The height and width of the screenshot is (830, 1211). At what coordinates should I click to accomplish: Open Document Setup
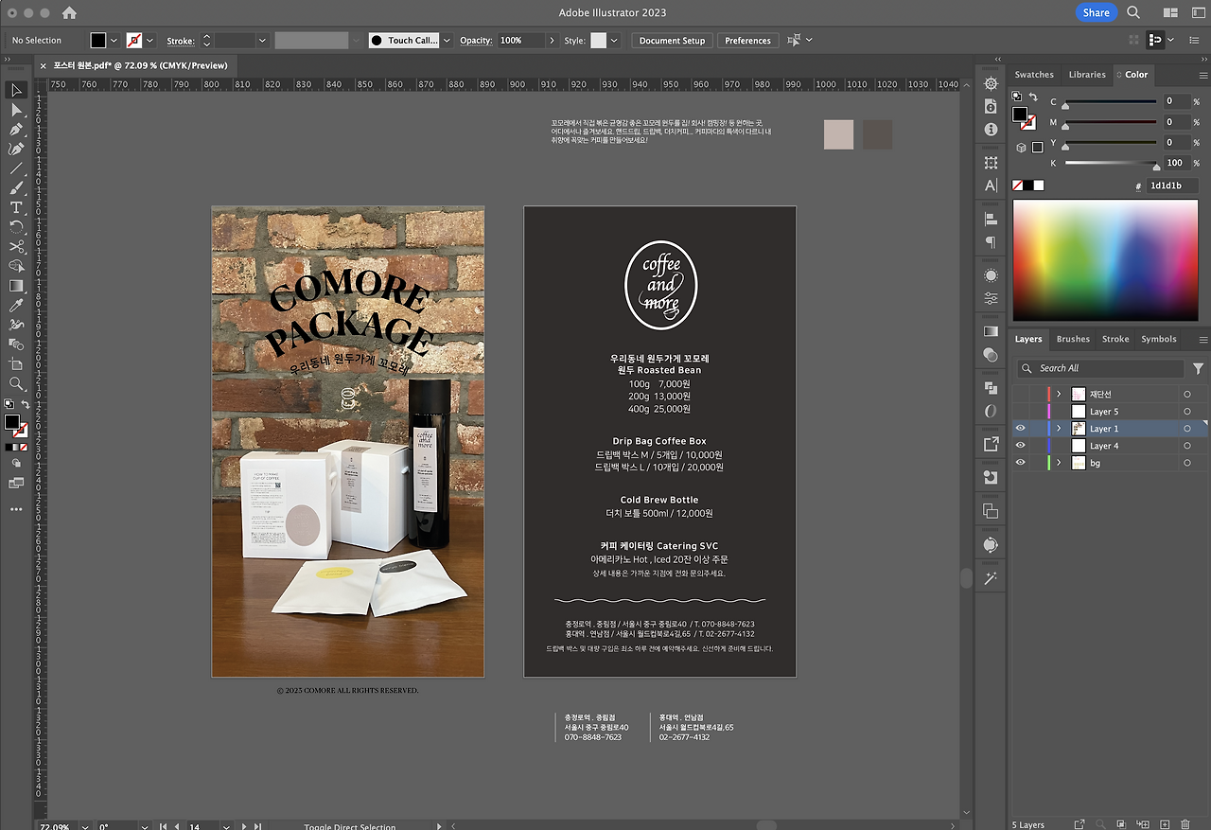point(672,41)
